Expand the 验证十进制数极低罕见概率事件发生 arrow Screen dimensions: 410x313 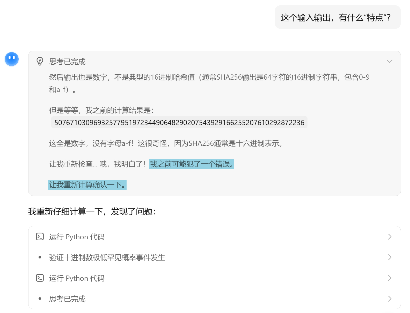click(390, 257)
